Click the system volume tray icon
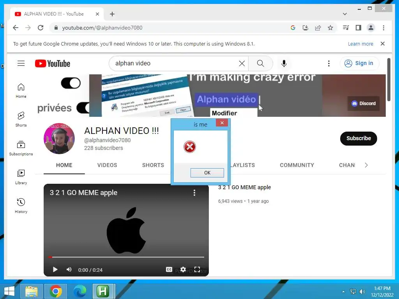Image resolution: width=399 pixels, height=299 pixels. tap(362, 292)
